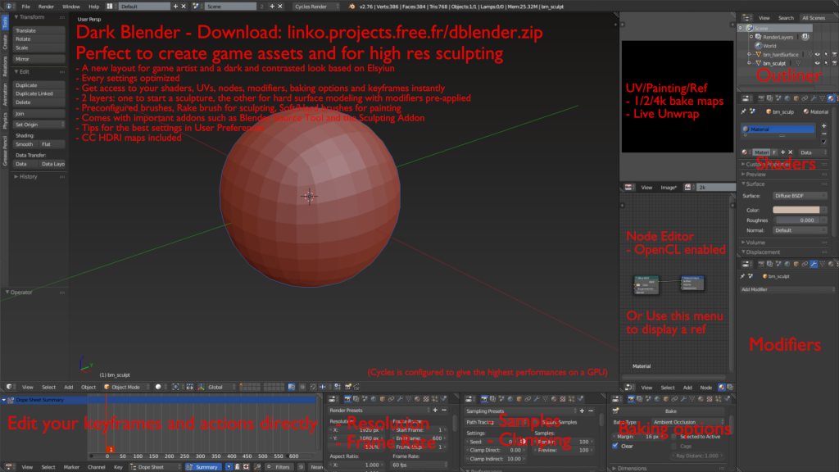Open the Surface Diffuse BSDF dropdown

pyautogui.click(x=800, y=196)
